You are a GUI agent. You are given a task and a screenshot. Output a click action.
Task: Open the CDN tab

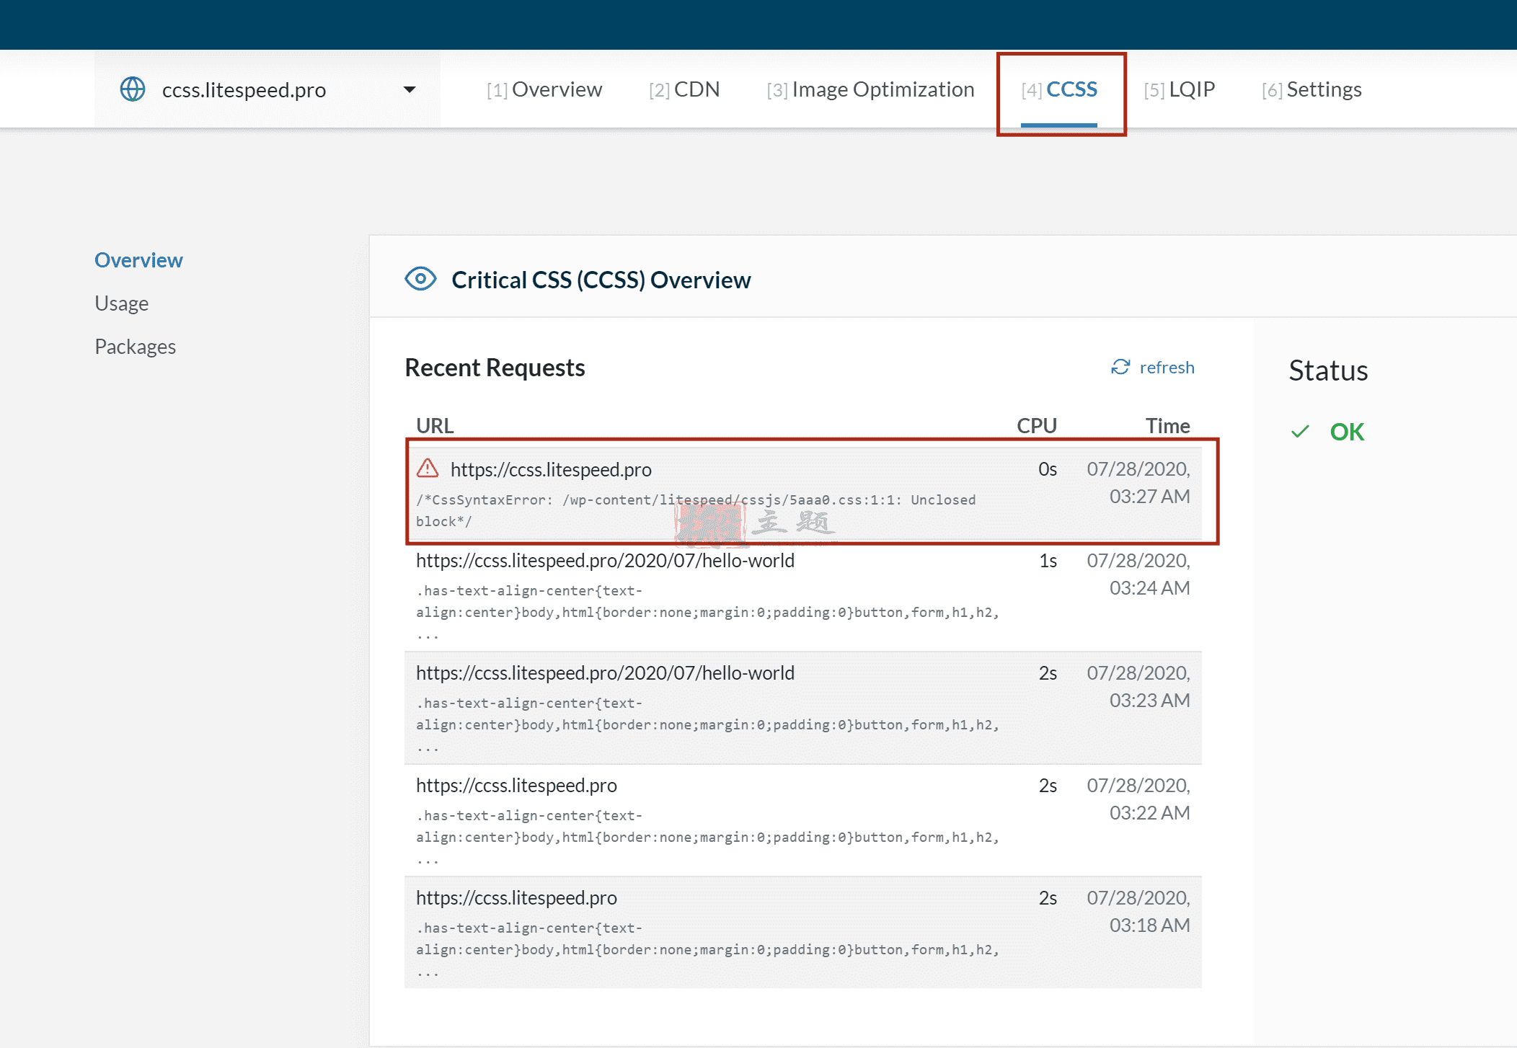pos(684,89)
